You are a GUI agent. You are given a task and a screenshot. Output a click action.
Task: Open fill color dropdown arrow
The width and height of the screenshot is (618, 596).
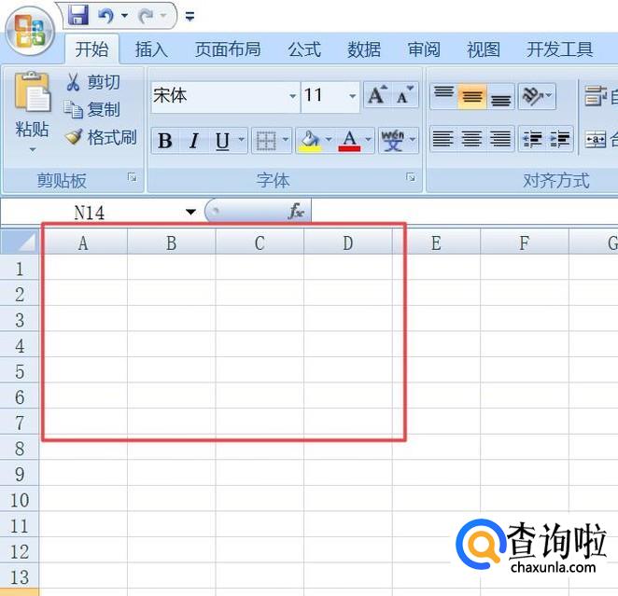[x=329, y=140]
